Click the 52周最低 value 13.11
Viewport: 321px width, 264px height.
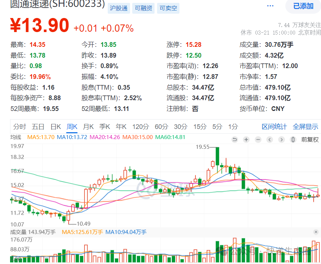click(121, 109)
